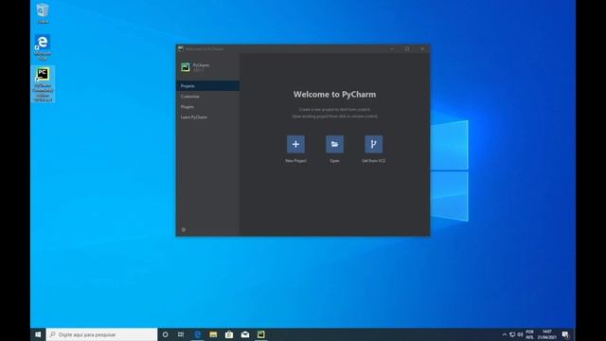This screenshot has width=606, height=341.
Task: Open Microsoft Store from the taskbar
Action: click(x=229, y=334)
